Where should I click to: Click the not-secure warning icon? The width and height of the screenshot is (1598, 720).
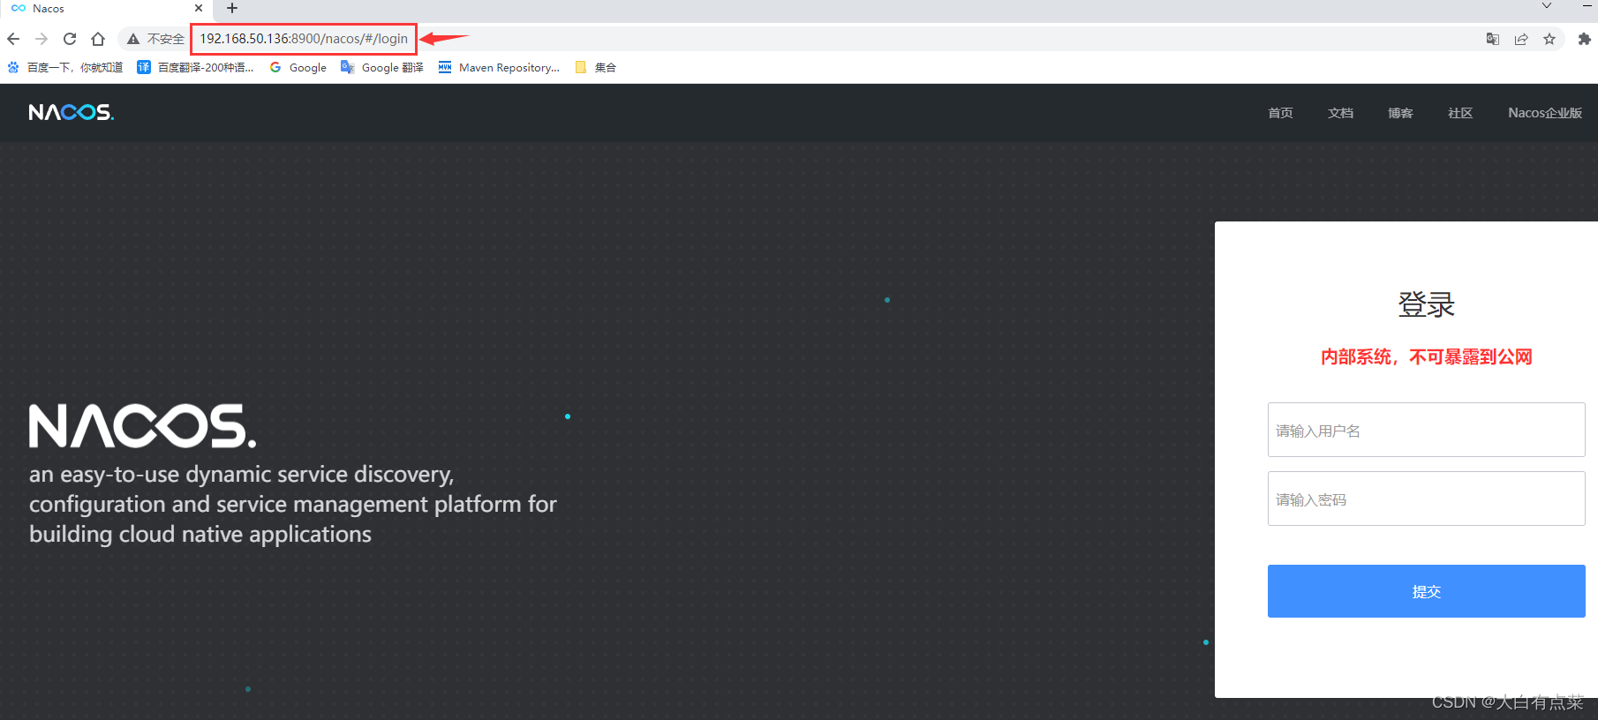[x=133, y=39]
